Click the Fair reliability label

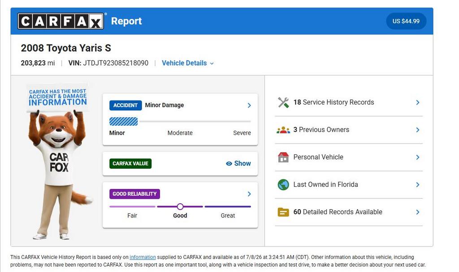132,216
